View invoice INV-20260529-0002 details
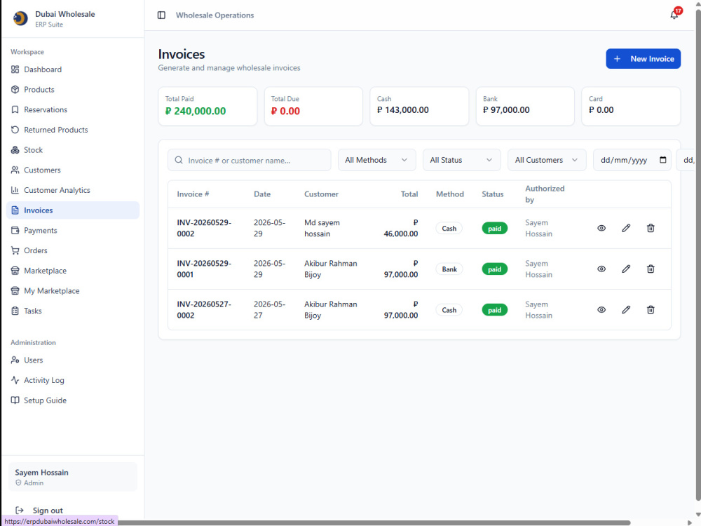The height and width of the screenshot is (526, 701). 601,228
